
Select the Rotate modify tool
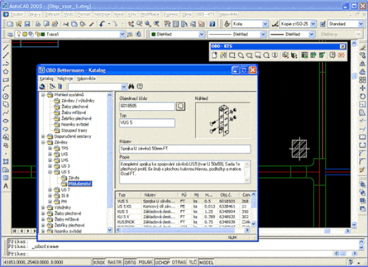pyautogui.click(x=362, y=97)
